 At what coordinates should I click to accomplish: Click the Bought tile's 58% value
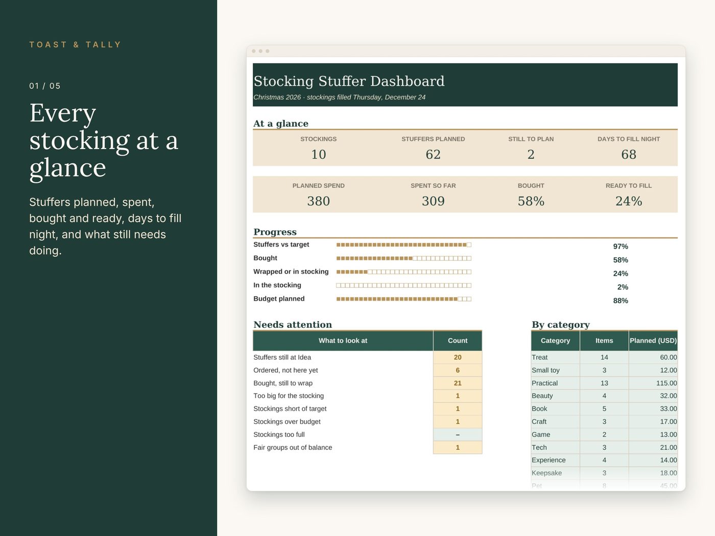point(531,201)
